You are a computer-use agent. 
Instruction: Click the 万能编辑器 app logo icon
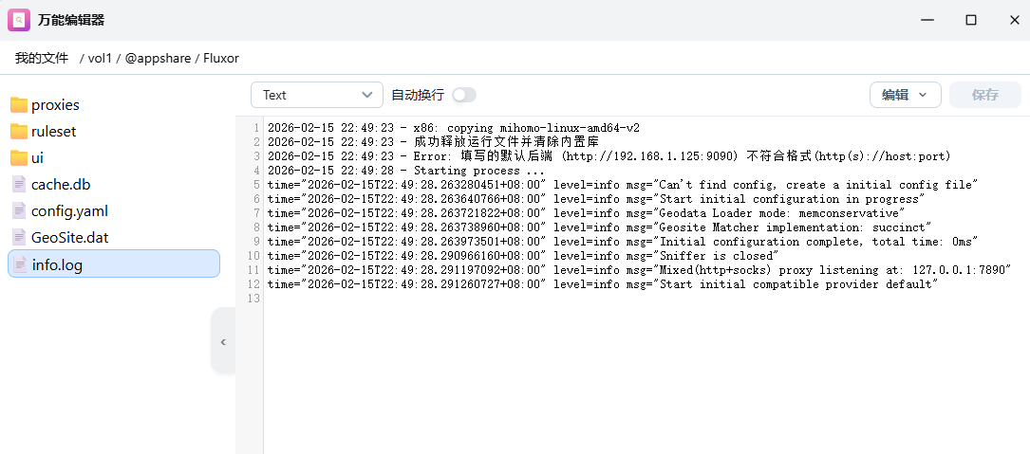[18, 20]
